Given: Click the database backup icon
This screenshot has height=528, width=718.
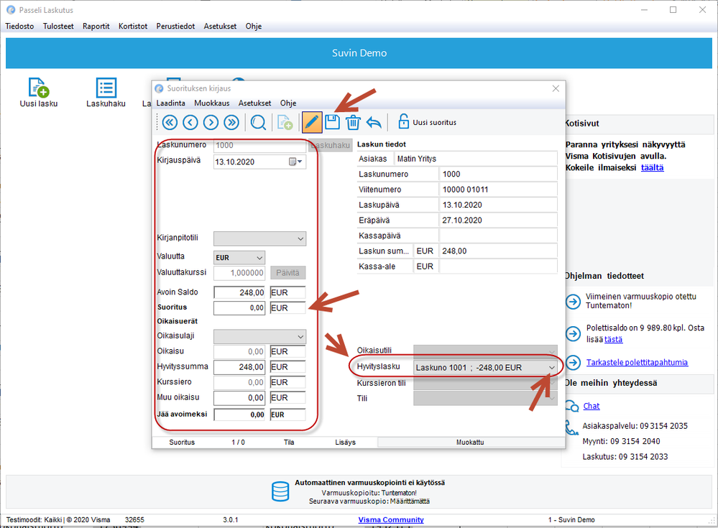Looking at the screenshot, I should [280, 492].
